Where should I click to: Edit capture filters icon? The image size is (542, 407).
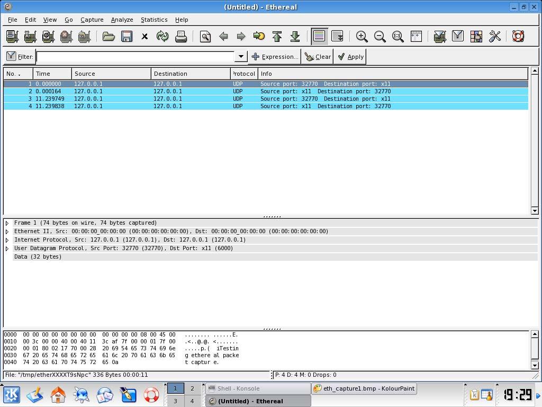[x=440, y=37]
